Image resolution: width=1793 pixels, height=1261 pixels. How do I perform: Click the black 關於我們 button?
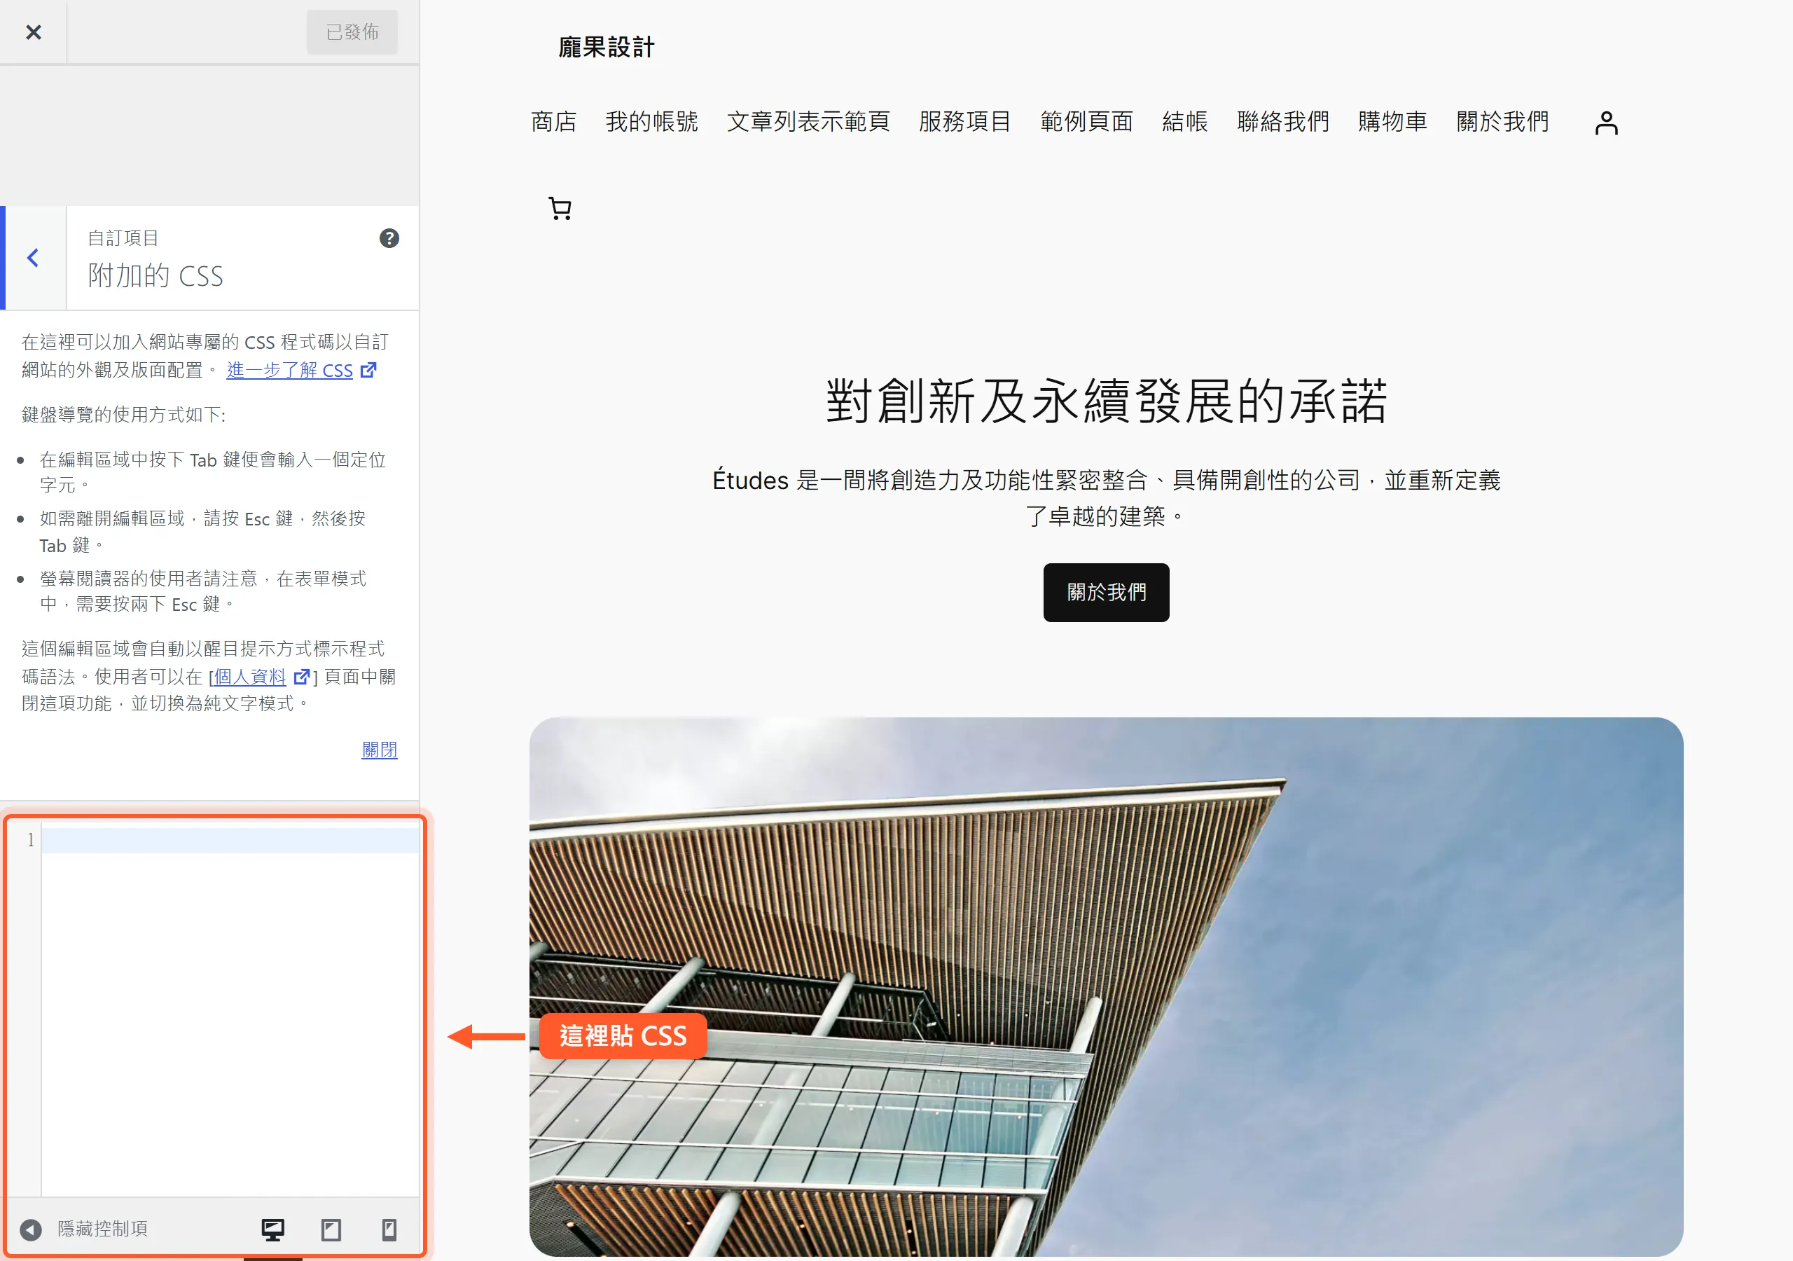click(1106, 592)
